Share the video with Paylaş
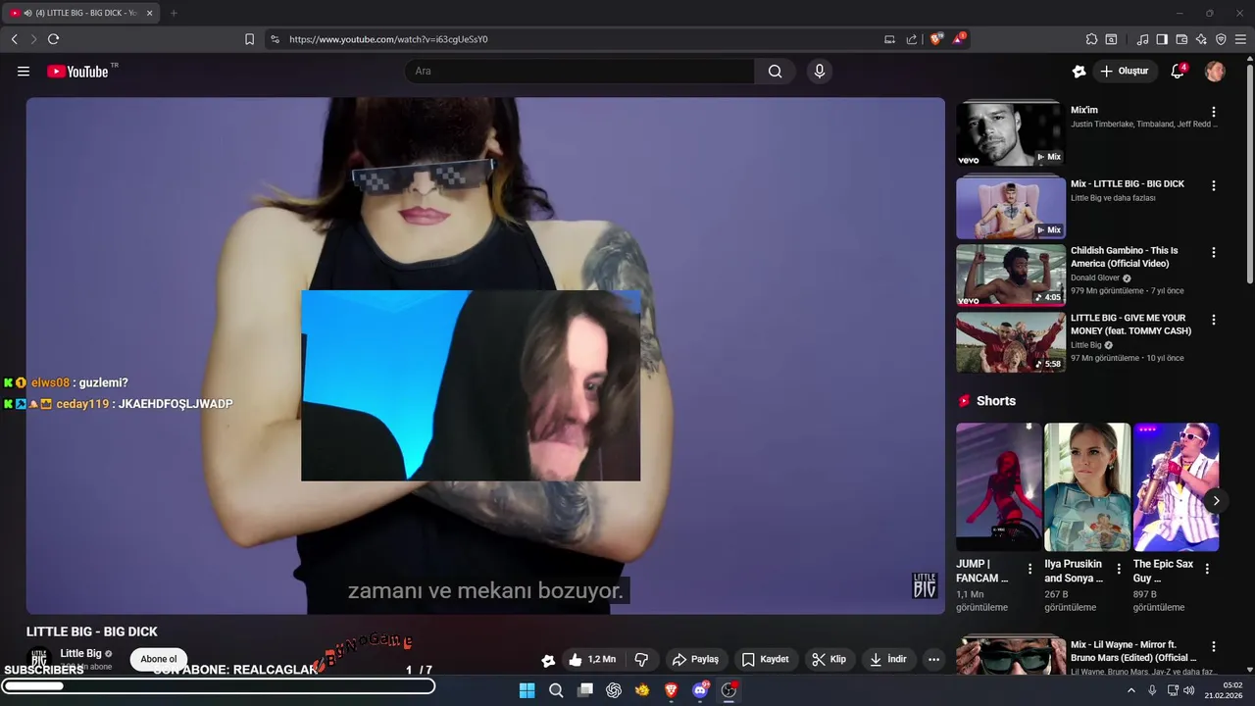This screenshot has width=1255, height=706. pos(695,659)
